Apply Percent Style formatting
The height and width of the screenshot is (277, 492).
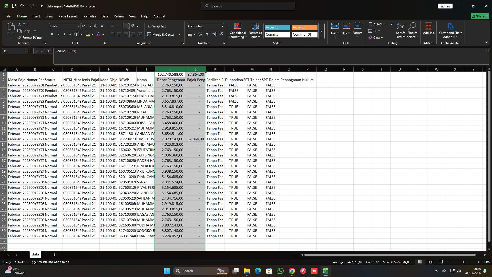(200, 34)
